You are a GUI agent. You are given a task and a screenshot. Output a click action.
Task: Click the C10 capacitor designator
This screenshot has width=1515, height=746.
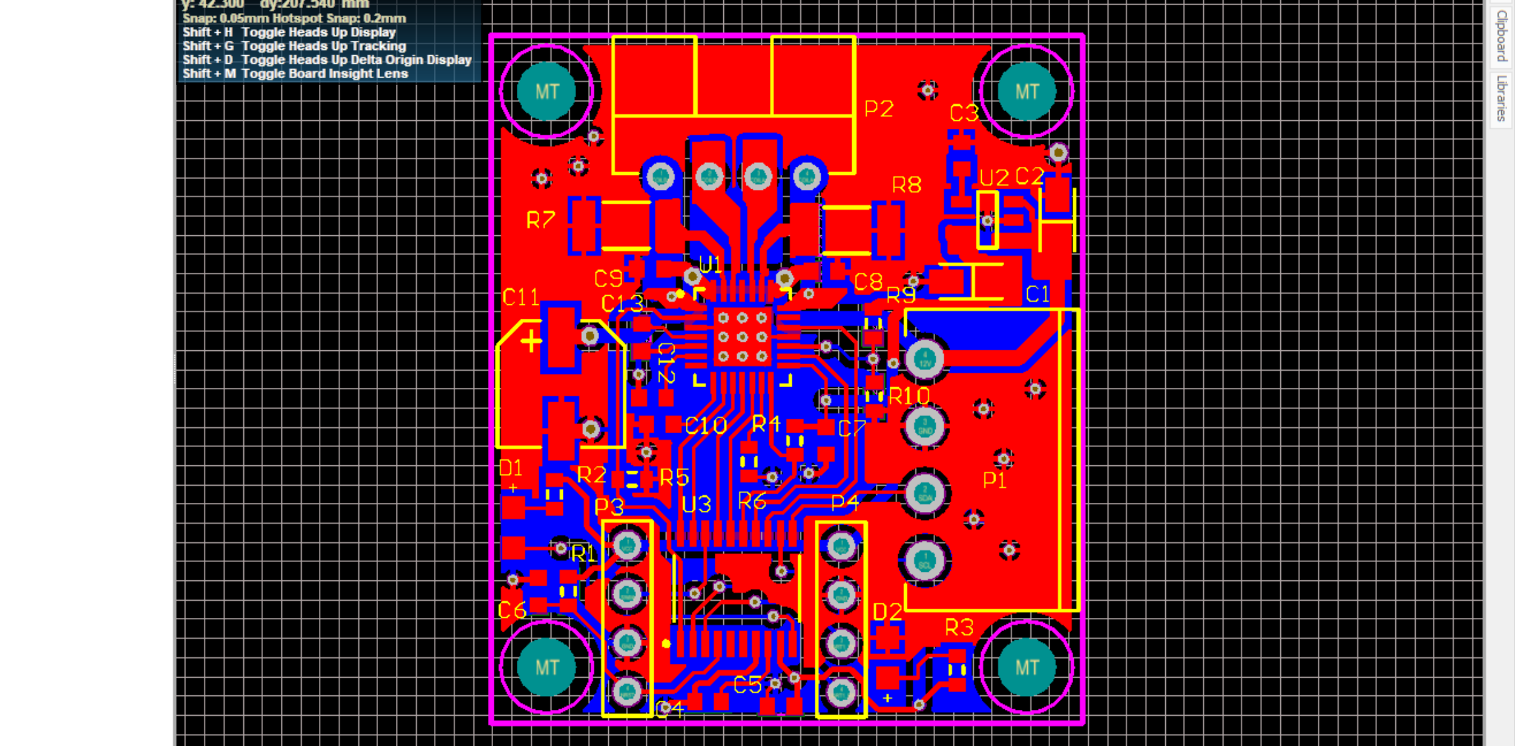pyautogui.click(x=706, y=426)
